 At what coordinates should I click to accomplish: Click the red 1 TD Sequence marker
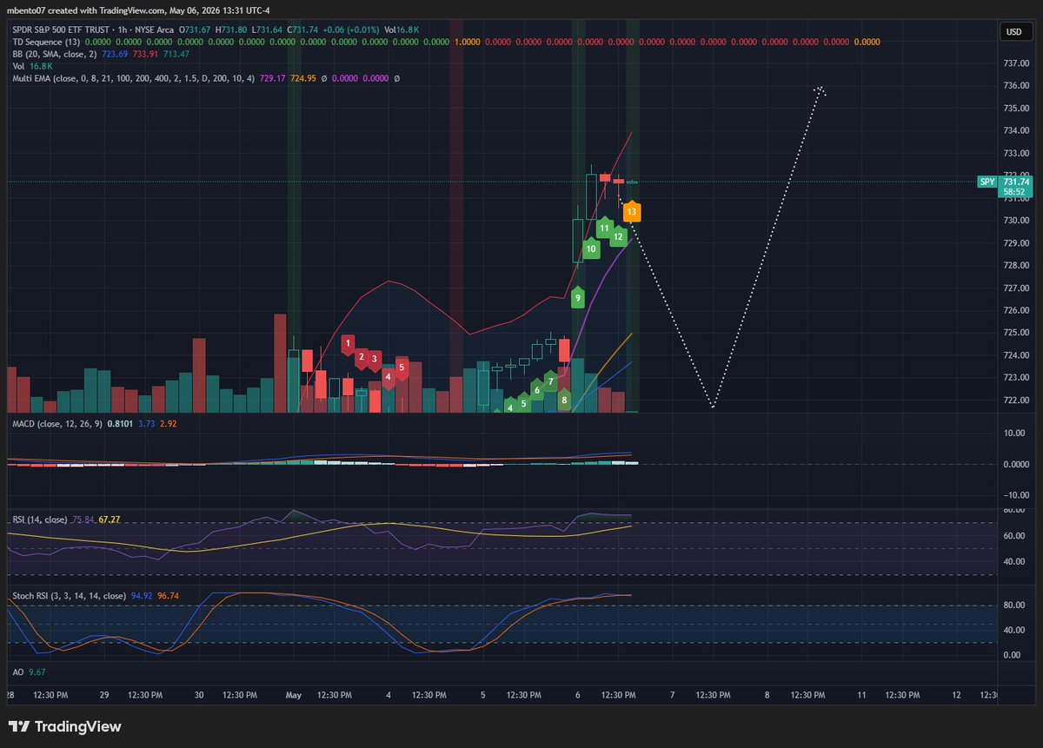(x=349, y=344)
